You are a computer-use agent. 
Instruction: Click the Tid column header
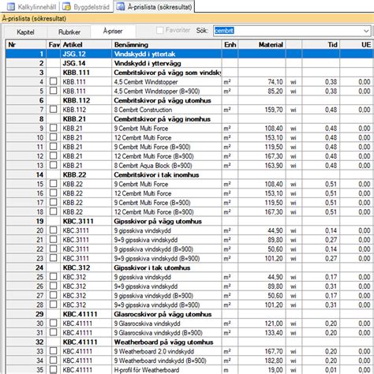click(x=321, y=45)
